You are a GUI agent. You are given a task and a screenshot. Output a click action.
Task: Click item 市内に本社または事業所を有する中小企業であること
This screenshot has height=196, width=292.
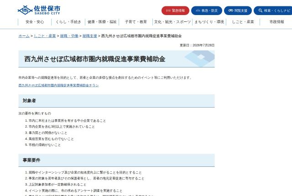67,121
